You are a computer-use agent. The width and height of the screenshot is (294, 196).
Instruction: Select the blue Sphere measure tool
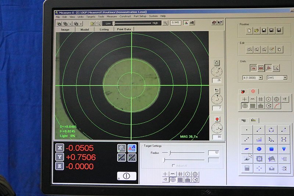pyautogui.click(x=259, y=149)
